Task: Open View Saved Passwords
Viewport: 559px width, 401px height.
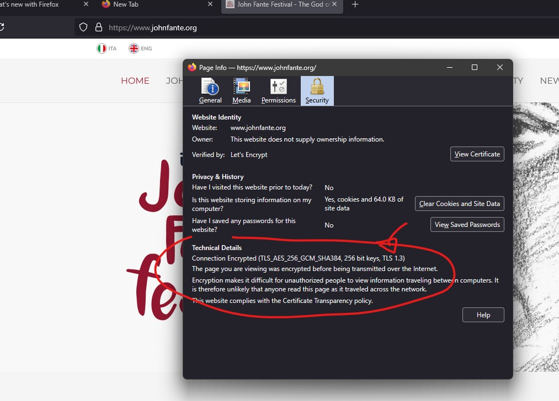Action: [x=467, y=225]
